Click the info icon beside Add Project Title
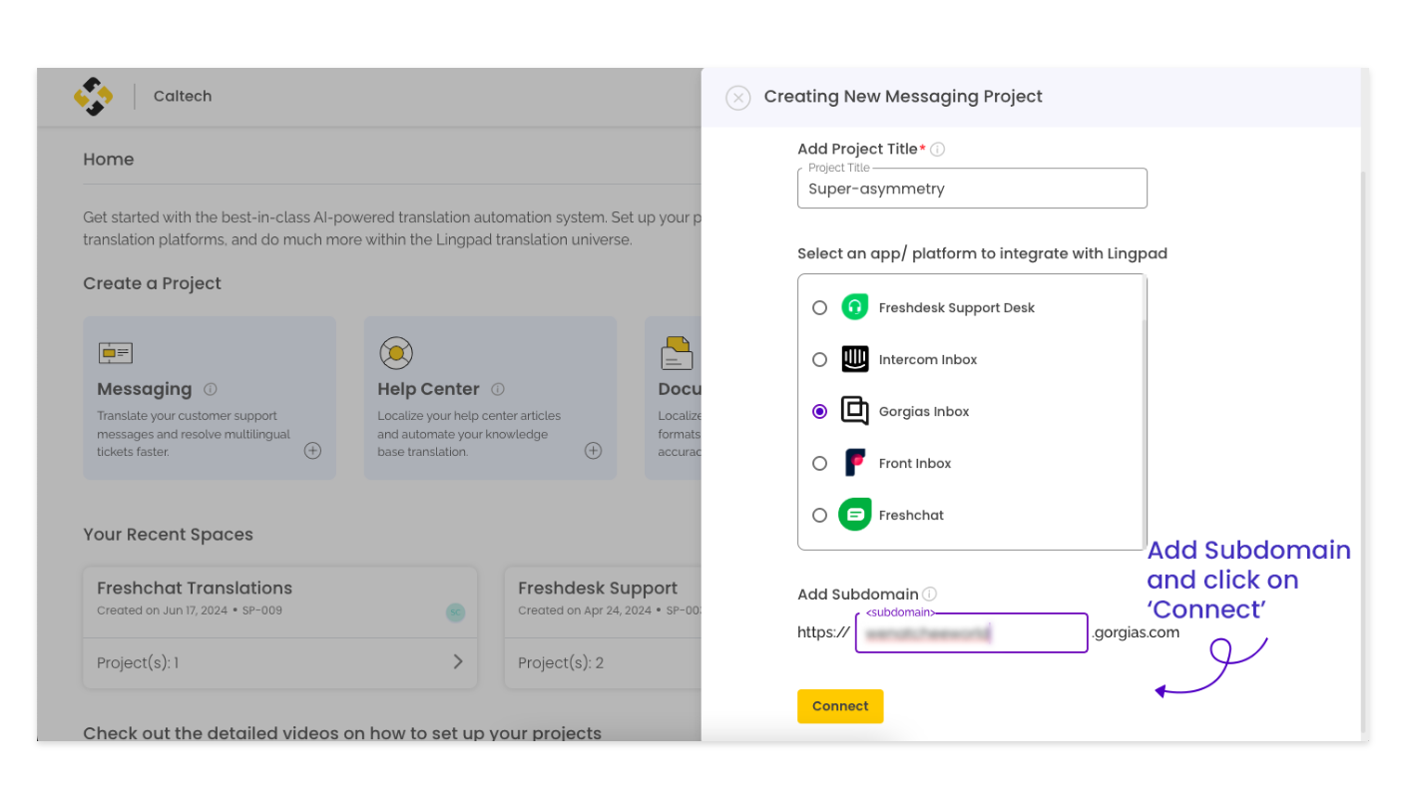This screenshot has height=809, width=1406. click(938, 150)
